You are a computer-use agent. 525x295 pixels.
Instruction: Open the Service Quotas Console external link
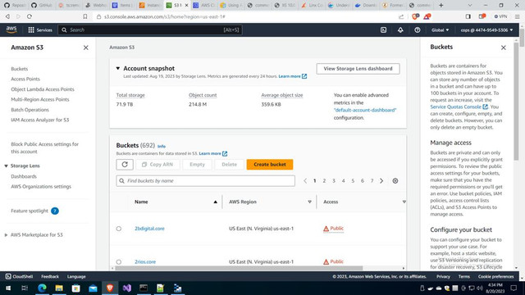459,107
